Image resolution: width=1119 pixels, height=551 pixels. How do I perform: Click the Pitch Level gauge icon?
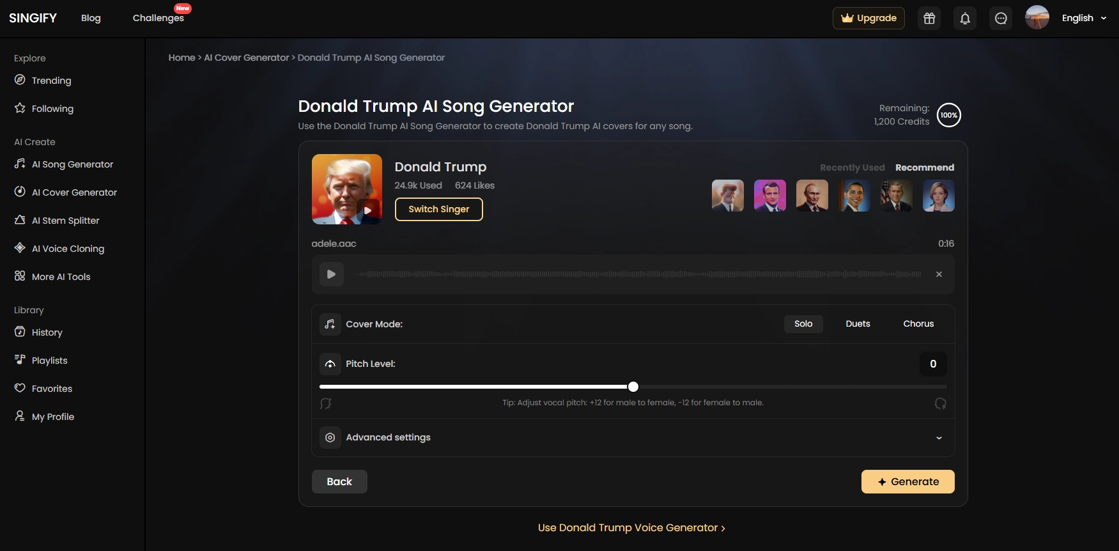click(x=330, y=364)
